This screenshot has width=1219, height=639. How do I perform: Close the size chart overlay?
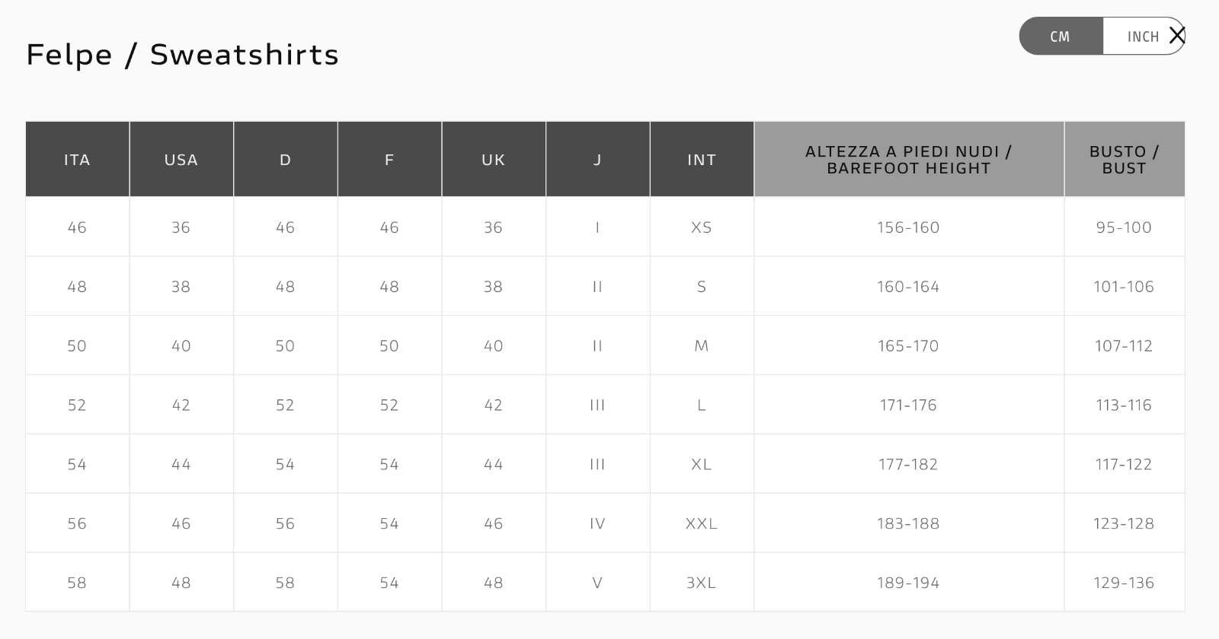pyautogui.click(x=1177, y=35)
